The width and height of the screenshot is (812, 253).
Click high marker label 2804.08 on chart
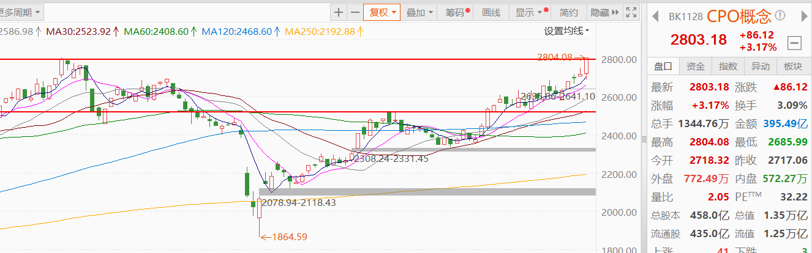pyautogui.click(x=555, y=57)
